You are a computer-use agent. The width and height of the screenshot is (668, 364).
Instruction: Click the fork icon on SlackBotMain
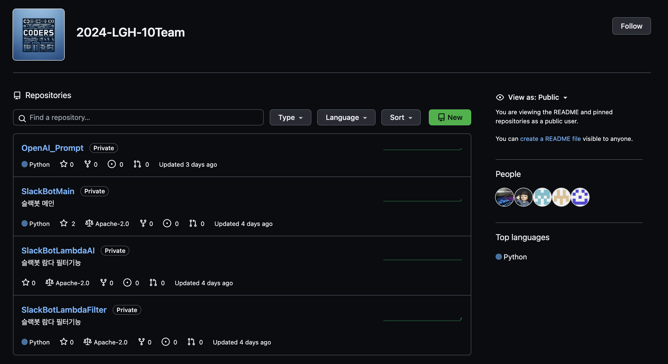tap(143, 223)
